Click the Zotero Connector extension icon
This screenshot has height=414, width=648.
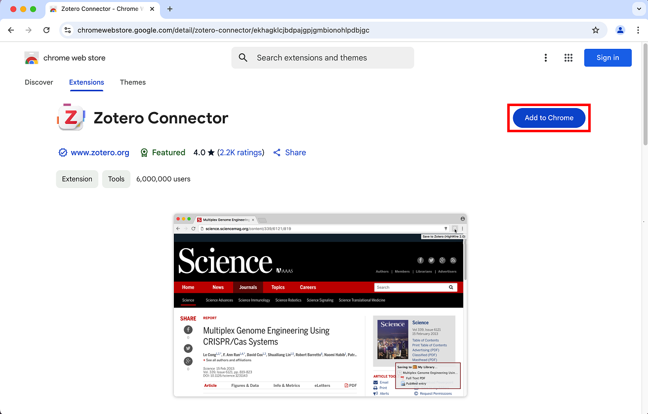pyautogui.click(x=71, y=118)
